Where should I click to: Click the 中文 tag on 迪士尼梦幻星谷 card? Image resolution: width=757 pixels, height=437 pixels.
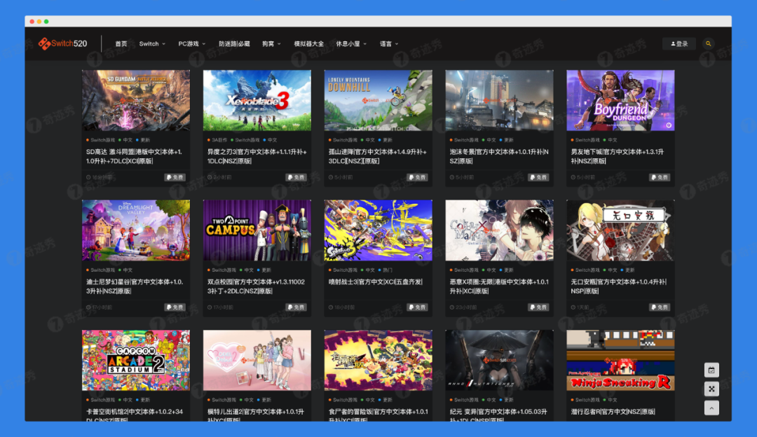[x=125, y=270]
